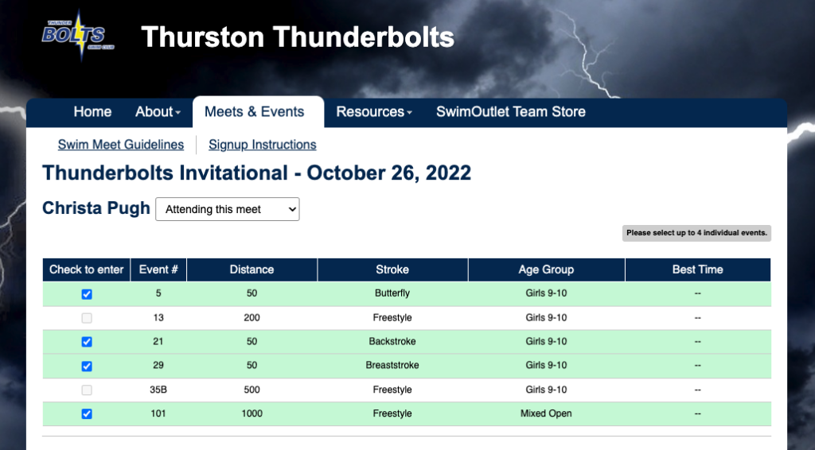The height and width of the screenshot is (450, 815).
Task: Click the Stroke column header
Action: [x=392, y=270]
